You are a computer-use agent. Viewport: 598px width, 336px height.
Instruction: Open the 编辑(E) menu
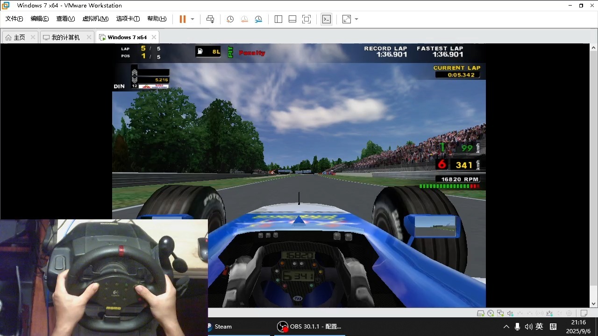tap(40, 19)
